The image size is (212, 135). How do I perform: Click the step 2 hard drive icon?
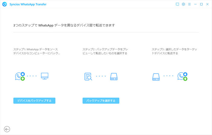(114, 77)
